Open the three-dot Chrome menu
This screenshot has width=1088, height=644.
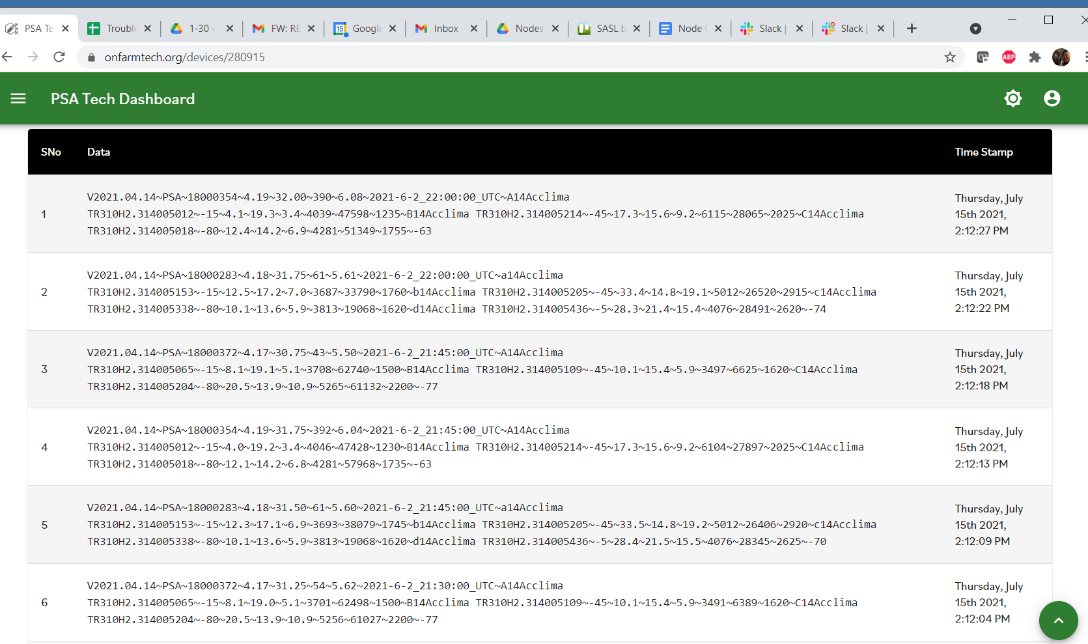coord(1083,57)
